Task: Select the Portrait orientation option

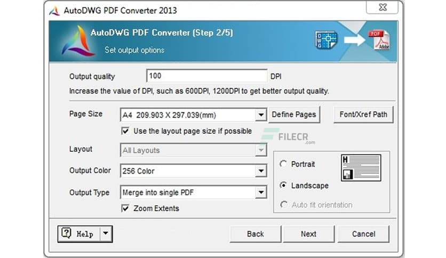Action: (283, 164)
